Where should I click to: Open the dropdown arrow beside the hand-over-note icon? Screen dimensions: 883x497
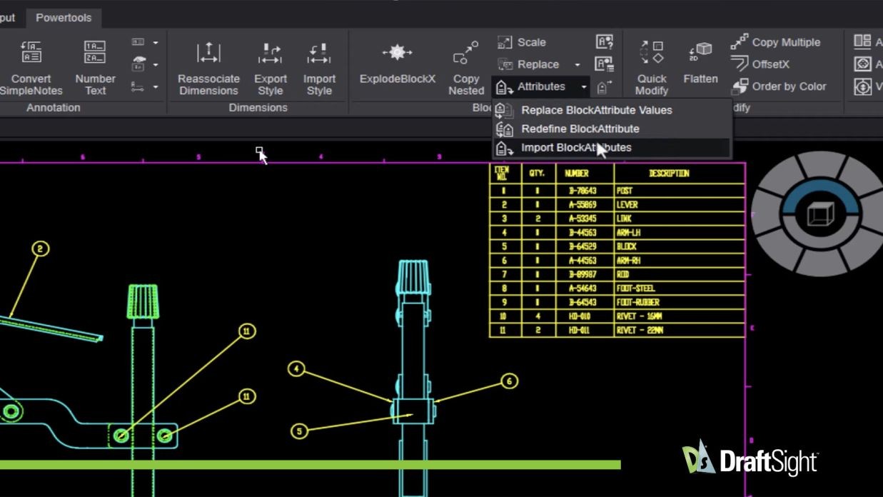point(155,65)
